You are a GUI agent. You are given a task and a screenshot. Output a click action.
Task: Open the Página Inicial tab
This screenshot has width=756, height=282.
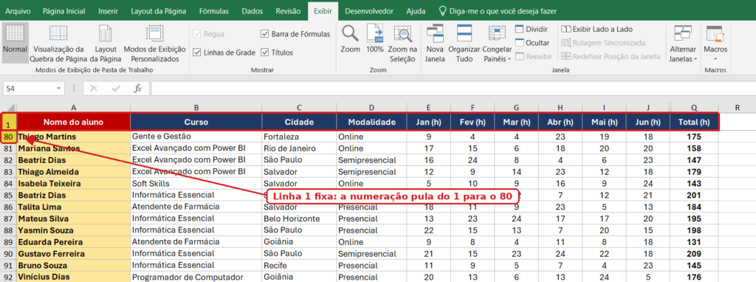(x=64, y=10)
